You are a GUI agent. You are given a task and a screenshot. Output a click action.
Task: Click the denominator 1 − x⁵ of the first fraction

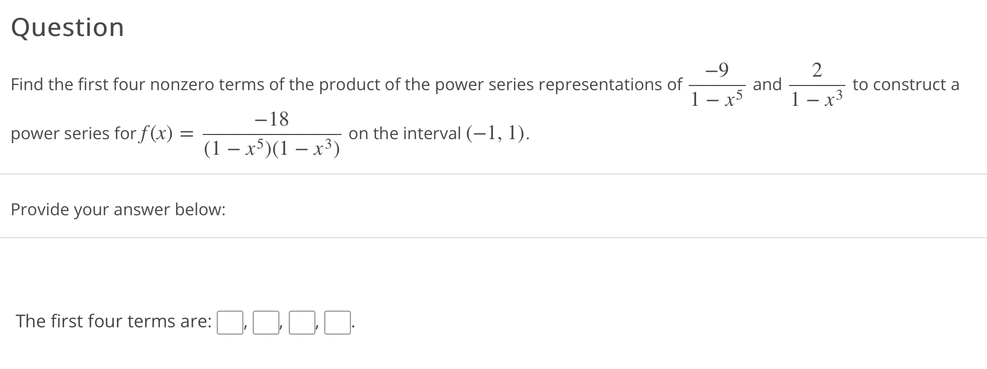[x=715, y=97]
